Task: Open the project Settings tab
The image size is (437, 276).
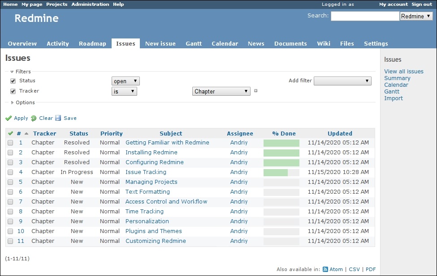Action: 376,44
